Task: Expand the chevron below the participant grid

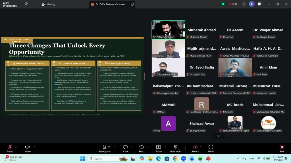Action: pyautogui.click(x=218, y=136)
